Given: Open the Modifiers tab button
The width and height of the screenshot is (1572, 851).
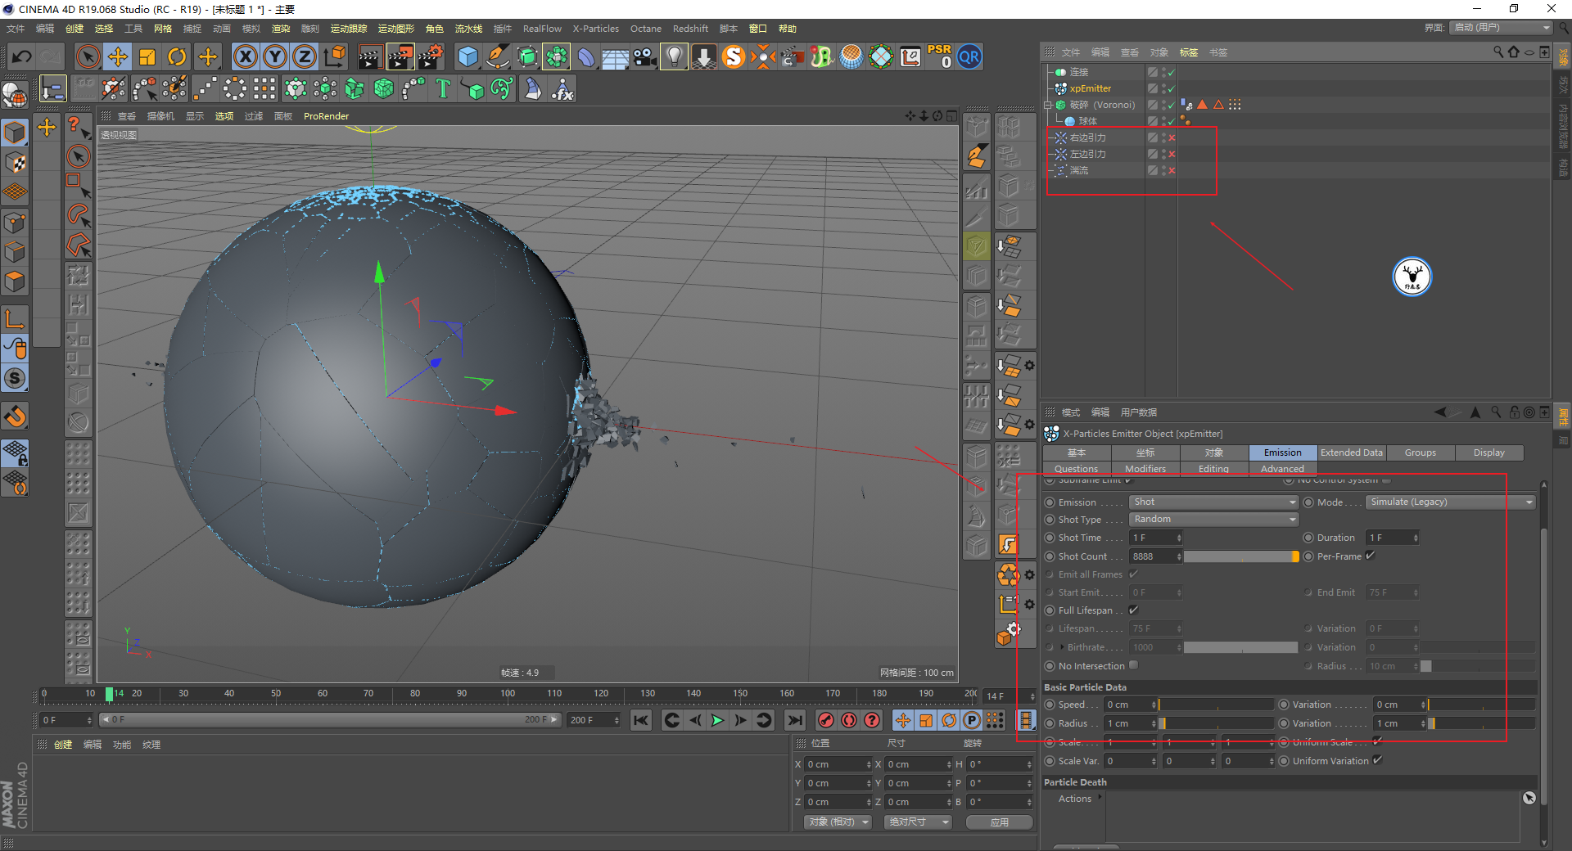Looking at the screenshot, I should (1145, 469).
